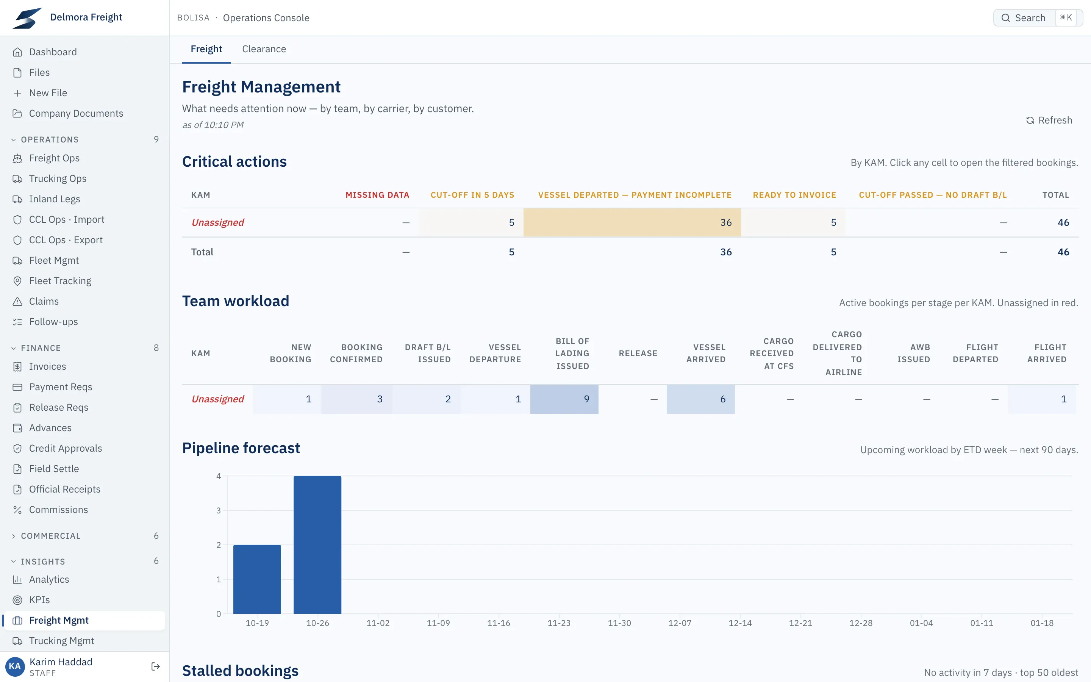Image resolution: width=1091 pixels, height=682 pixels.
Task: Open Freight Mgmt in the sidebar
Action: click(84, 620)
